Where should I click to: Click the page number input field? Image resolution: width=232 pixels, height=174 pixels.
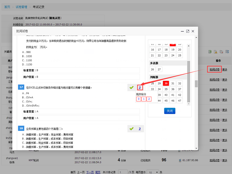(x=123, y=172)
